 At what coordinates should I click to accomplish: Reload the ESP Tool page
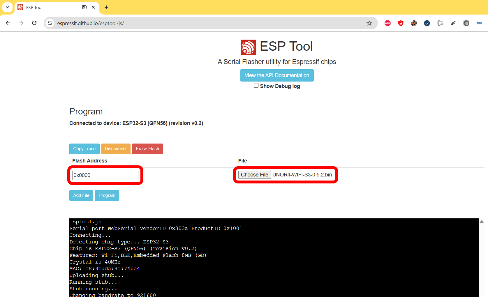coord(34,23)
